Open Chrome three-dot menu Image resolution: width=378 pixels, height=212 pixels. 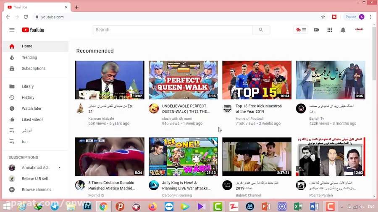pyautogui.click(x=371, y=17)
